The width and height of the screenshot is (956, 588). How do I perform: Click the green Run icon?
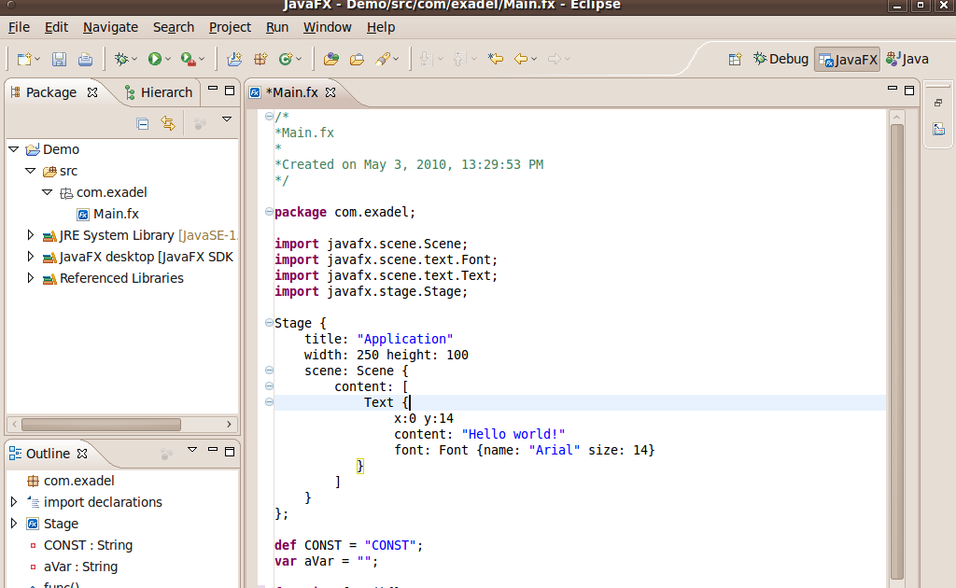(155, 59)
